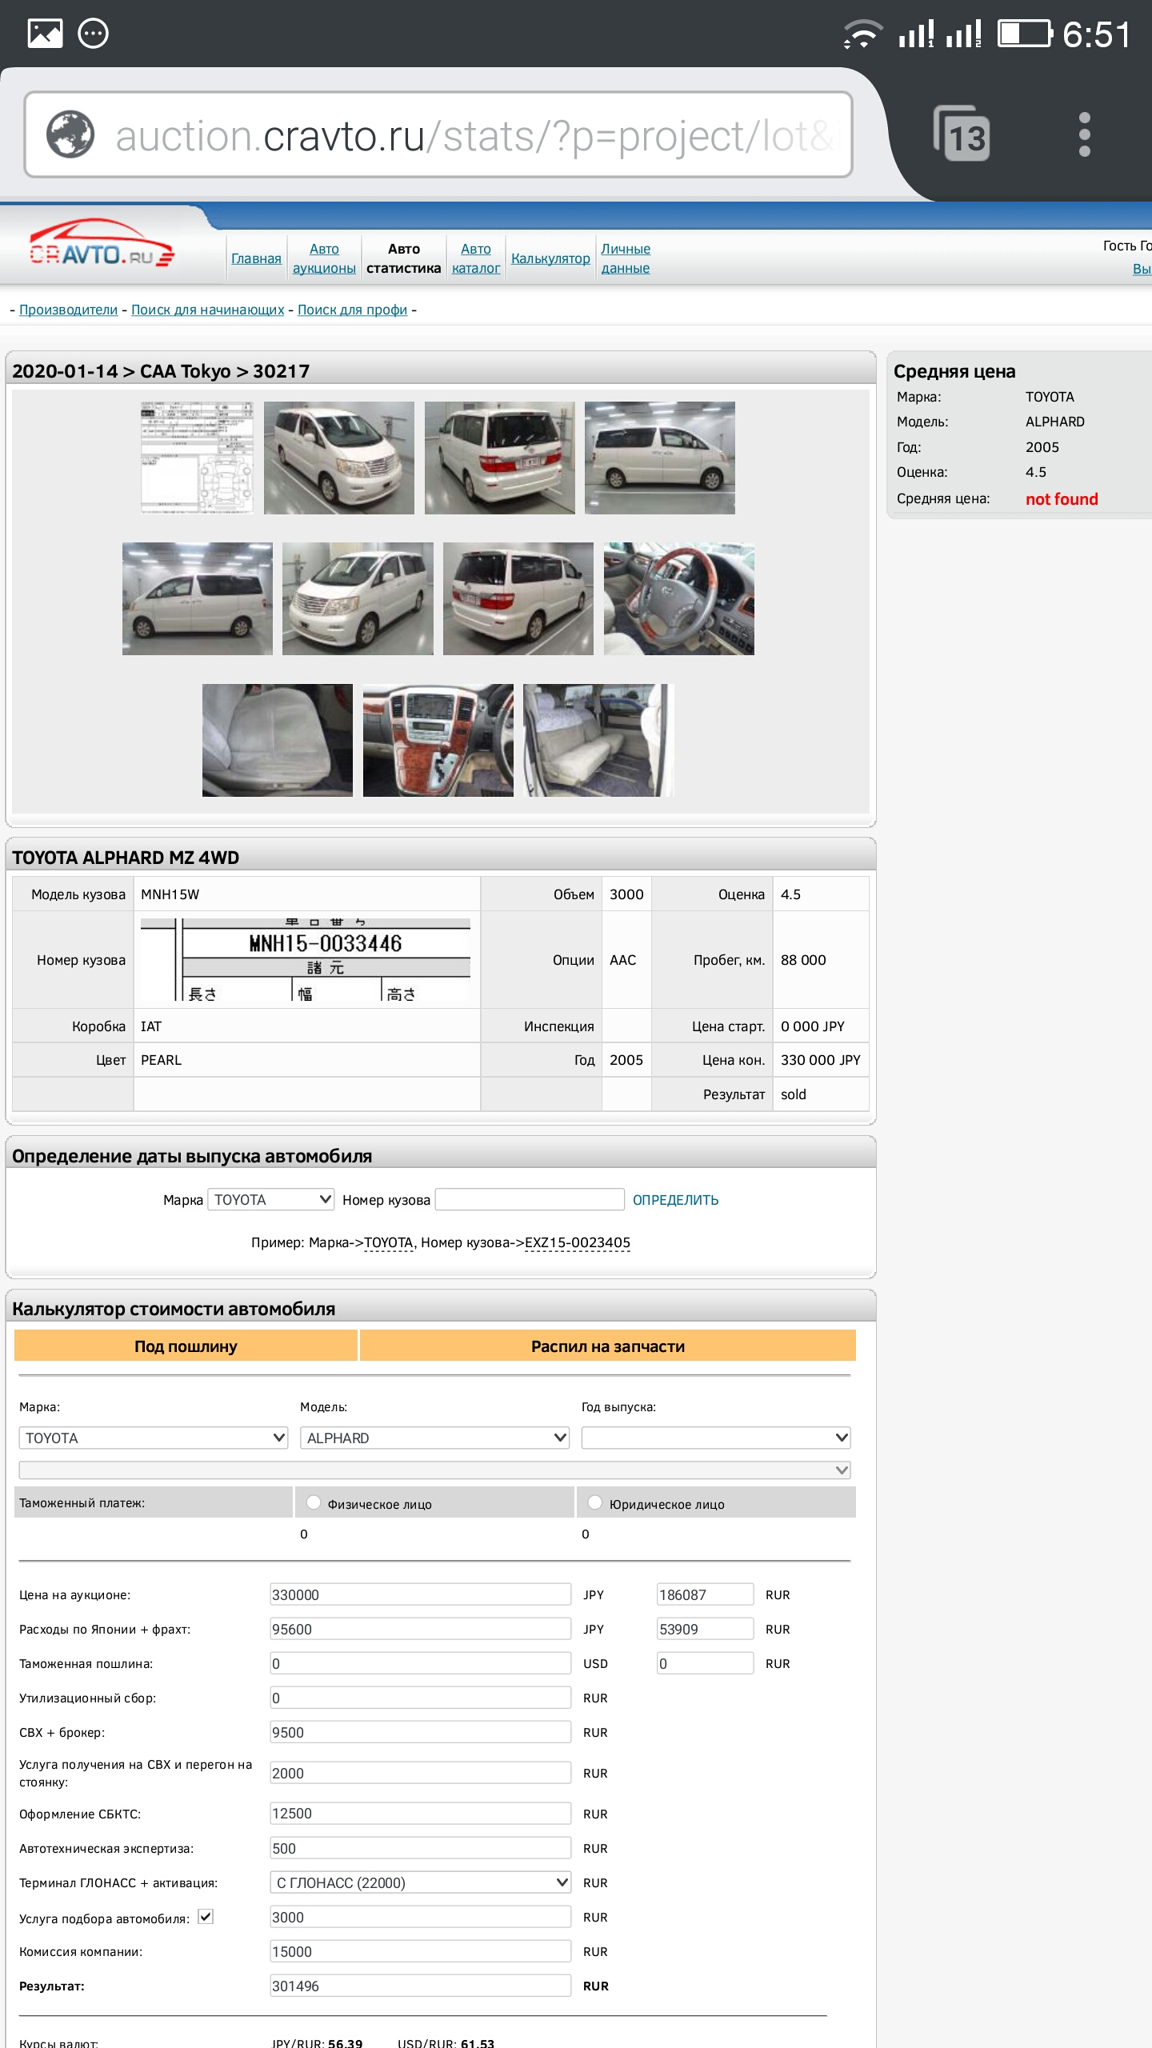1152x2048 pixels.
Task: Select the Юридическое лицо radio button
Action: pos(595,1502)
